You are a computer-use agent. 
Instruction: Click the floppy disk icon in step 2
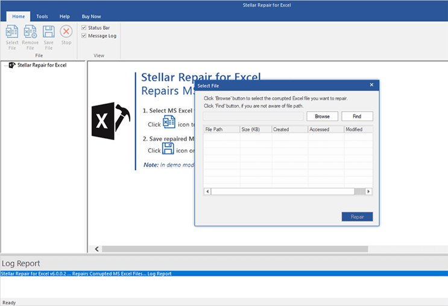[x=169, y=148]
